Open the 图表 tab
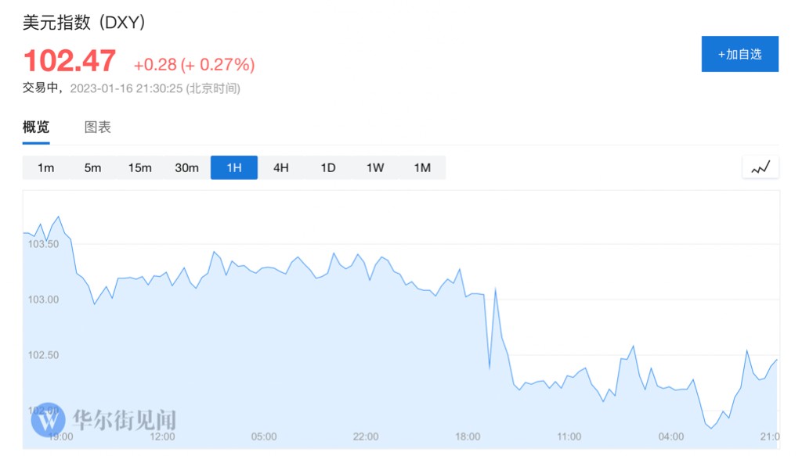 98,127
